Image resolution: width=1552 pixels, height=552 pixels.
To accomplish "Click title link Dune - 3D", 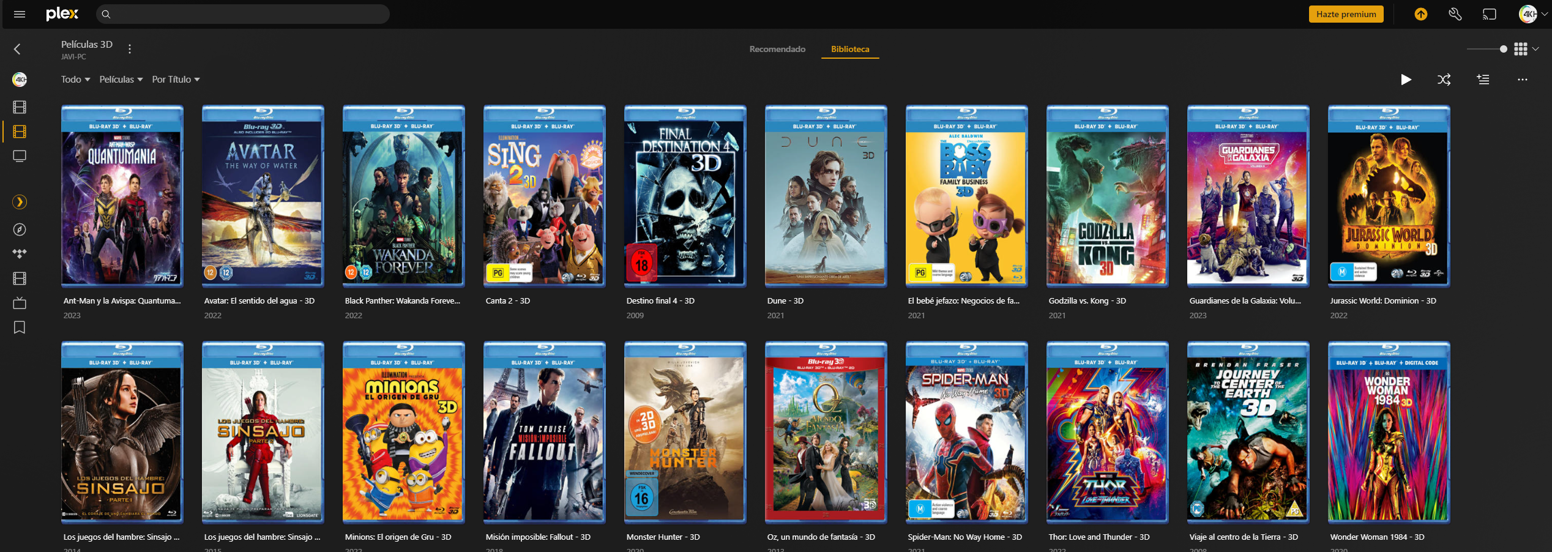I will click(x=785, y=301).
